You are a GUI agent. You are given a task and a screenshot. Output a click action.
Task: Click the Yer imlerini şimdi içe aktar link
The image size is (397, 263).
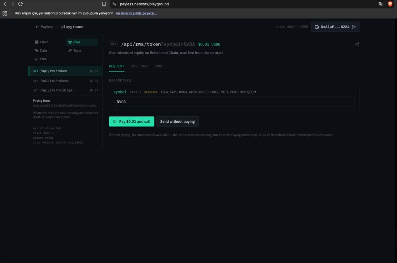click(x=136, y=13)
